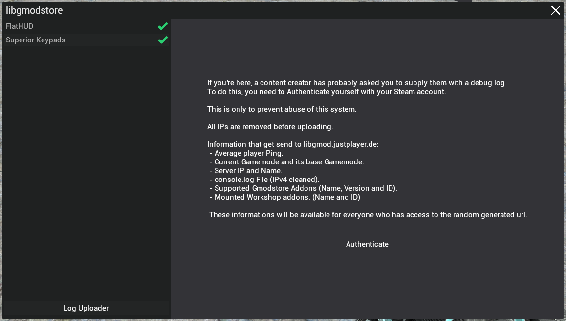Select FlatHUD addon in the list

[86, 26]
